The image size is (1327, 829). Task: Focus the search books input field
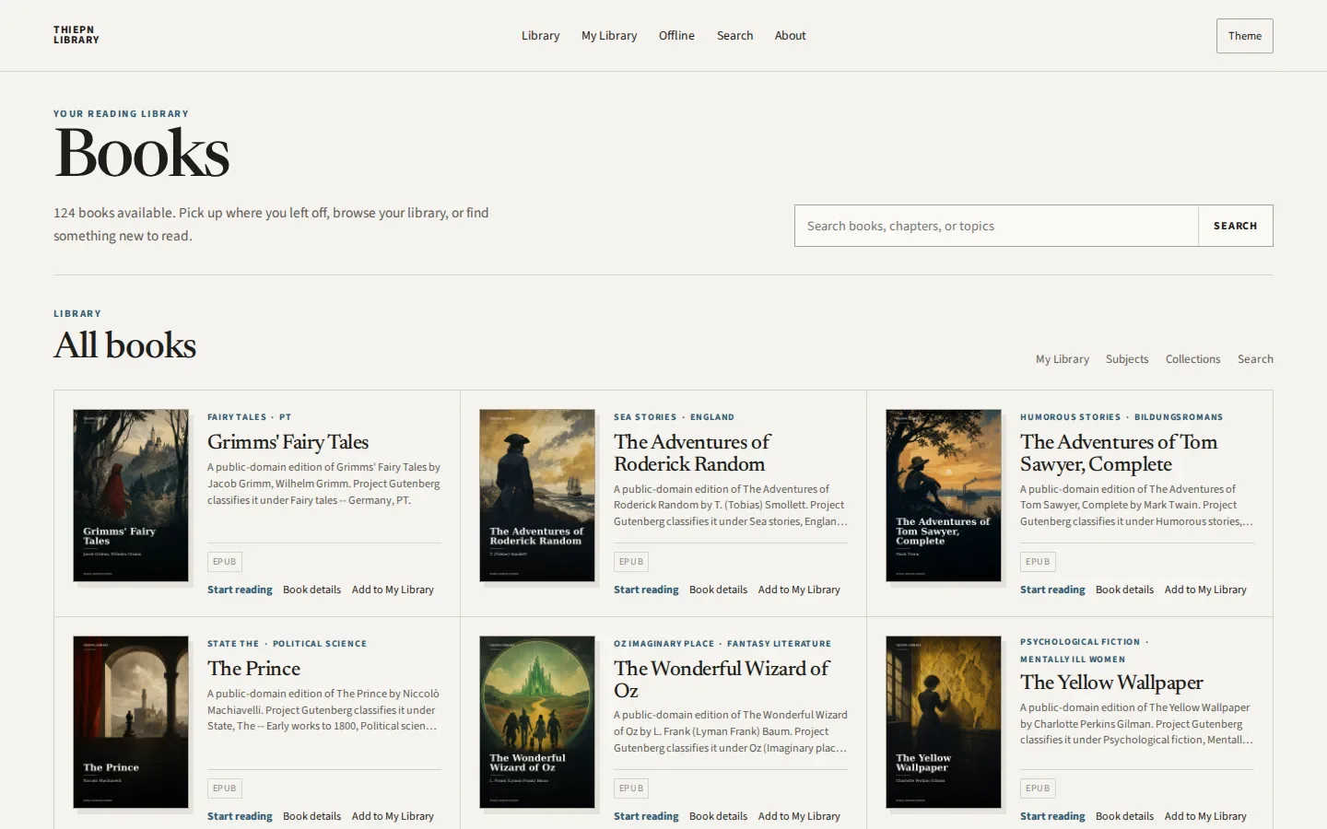tap(996, 226)
